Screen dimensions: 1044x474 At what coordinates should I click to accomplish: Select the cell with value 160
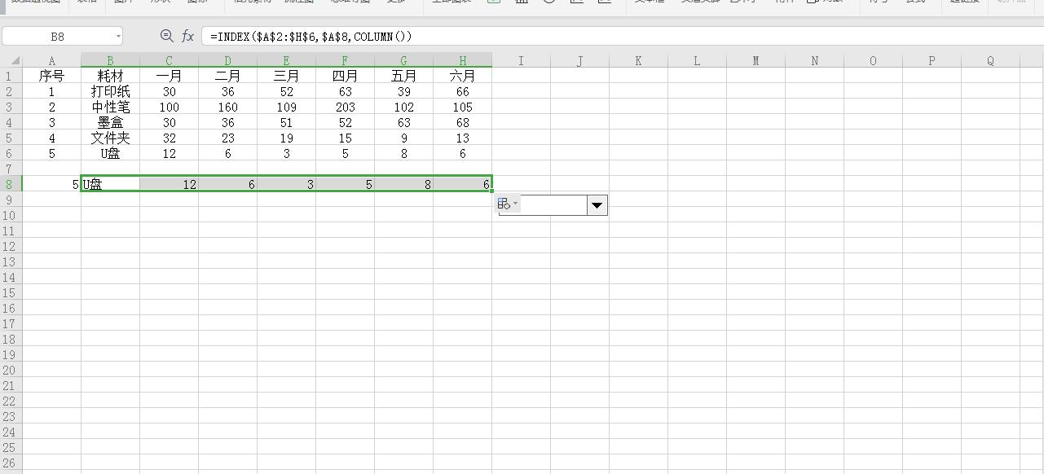(x=228, y=107)
